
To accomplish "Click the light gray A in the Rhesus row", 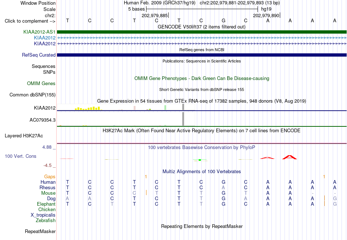I will pos(224,187).
